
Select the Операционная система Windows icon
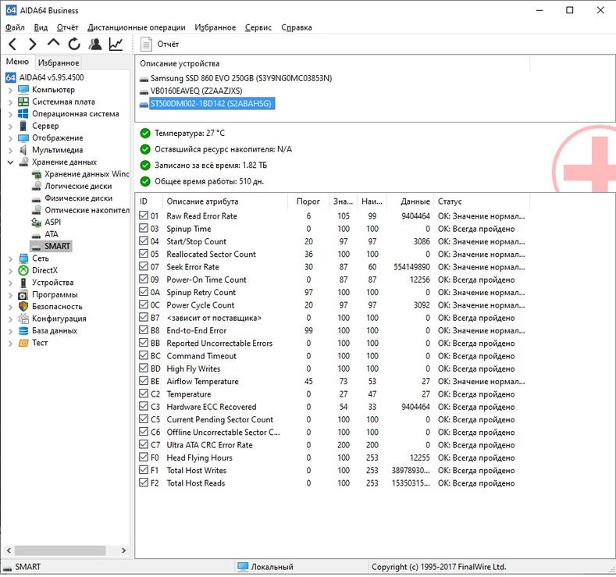[23, 114]
